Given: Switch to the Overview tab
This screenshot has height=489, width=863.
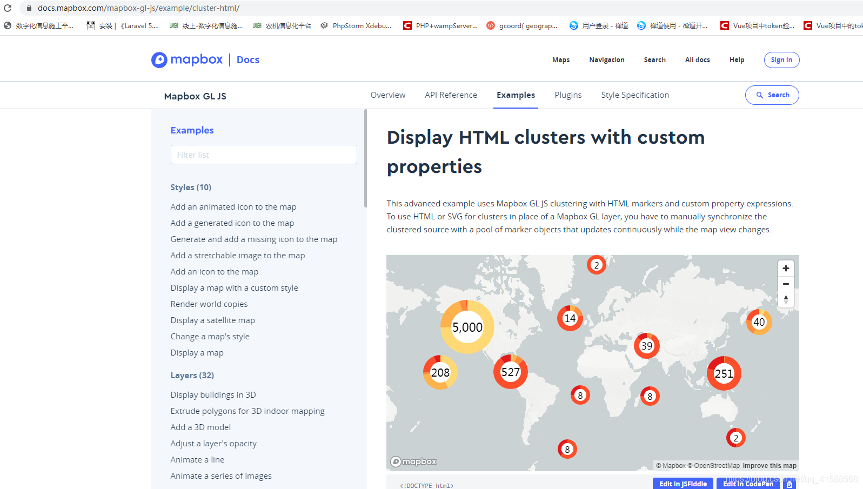Looking at the screenshot, I should [388, 95].
